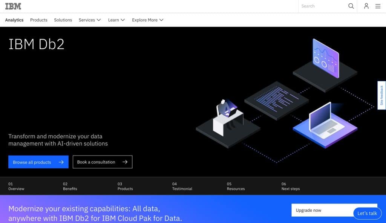The image size is (386, 223).
Task: Expand the Explore More dropdown
Action: tap(147, 20)
